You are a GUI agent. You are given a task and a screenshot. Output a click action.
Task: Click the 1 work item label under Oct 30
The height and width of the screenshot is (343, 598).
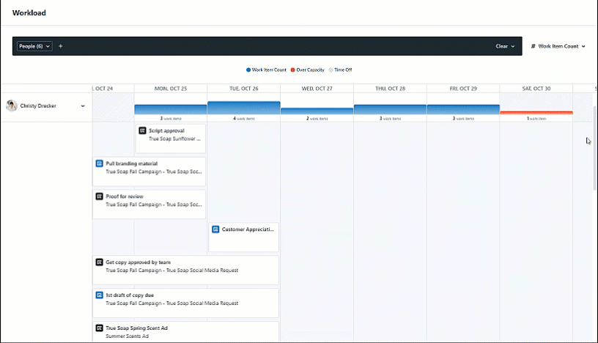tap(536, 119)
